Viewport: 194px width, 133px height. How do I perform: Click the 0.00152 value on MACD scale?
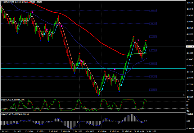click(190, 114)
